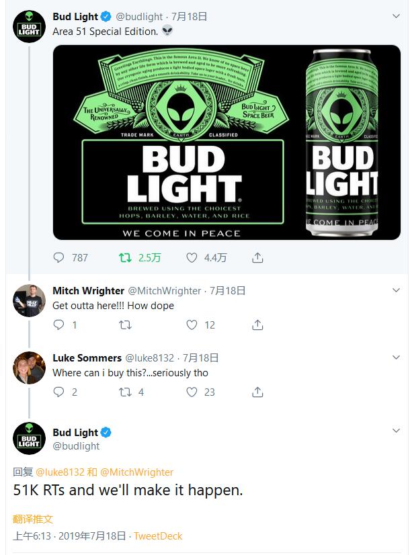Image resolution: width=410 pixels, height=555 pixels.
Task: Reply to Luke Sommers' tweet
Action: click(59, 392)
